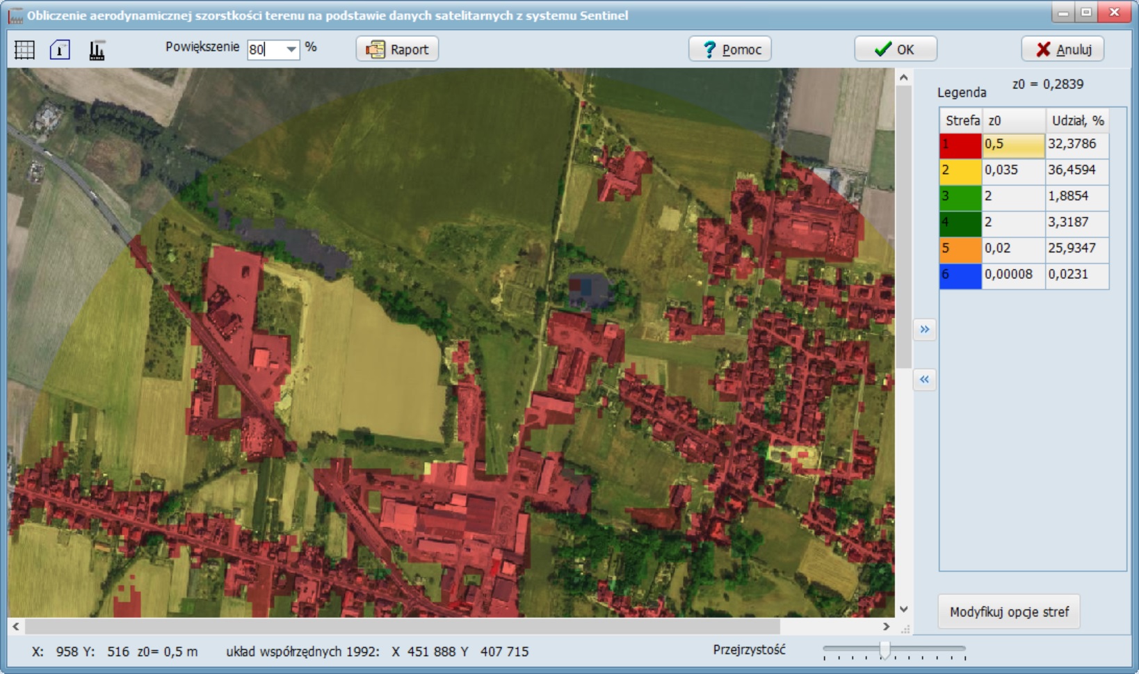Click the window title bar application icon
The image size is (1139, 674).
click(x=15, y=15)
